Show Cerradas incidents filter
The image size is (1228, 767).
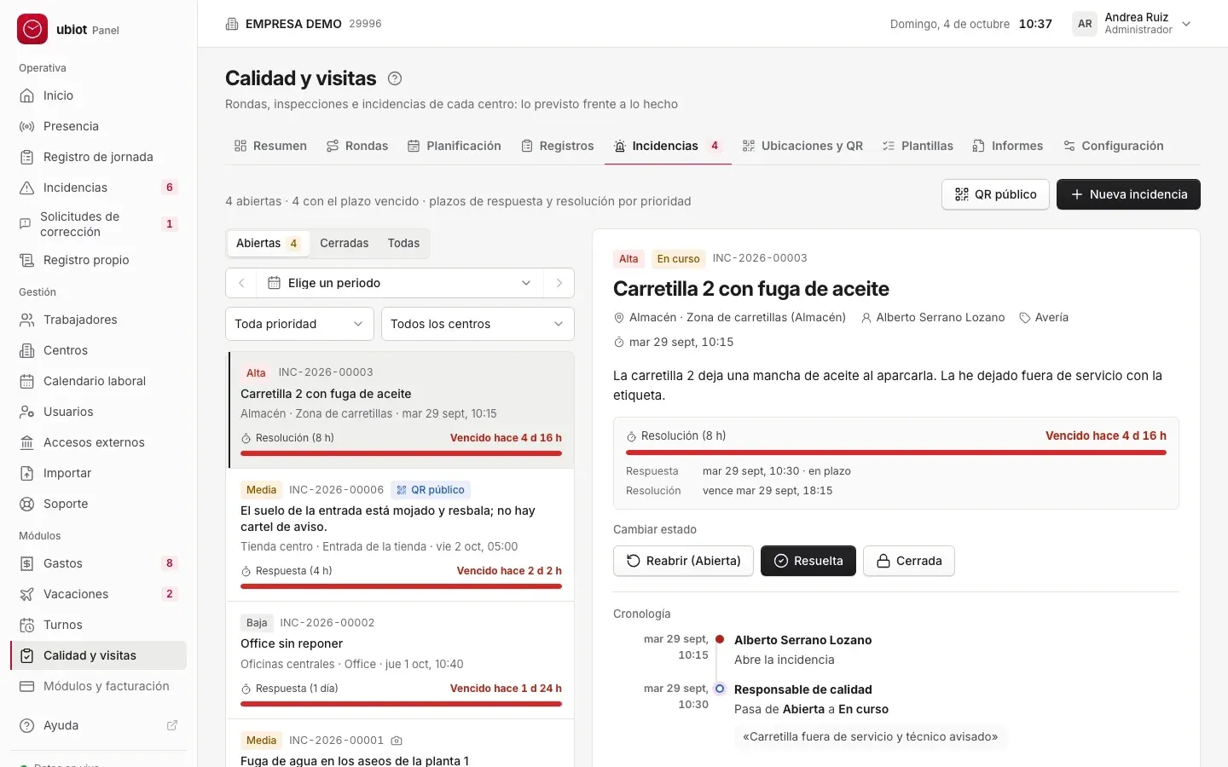tap(345, 243)
